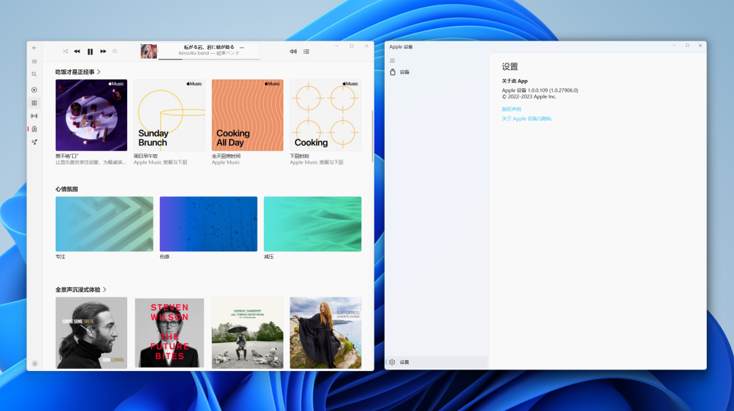Click 周日早午饭 playlist title text
734x411 pixels.
coord(145,156)
